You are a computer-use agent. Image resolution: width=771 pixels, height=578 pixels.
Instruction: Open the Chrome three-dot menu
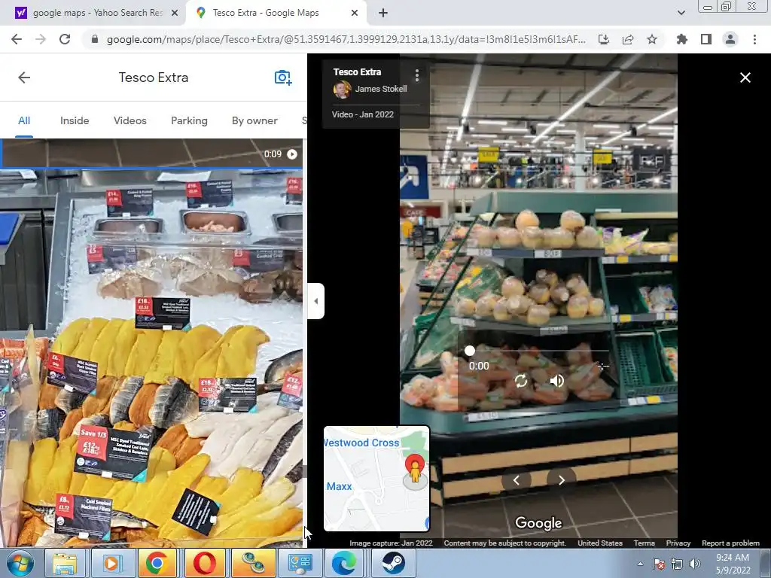click(754, 39)
